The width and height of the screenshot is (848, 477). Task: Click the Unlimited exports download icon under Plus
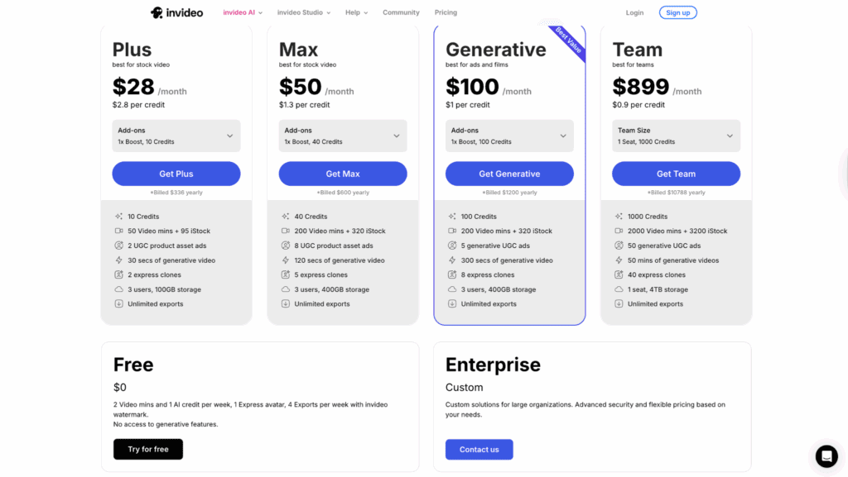118,303
